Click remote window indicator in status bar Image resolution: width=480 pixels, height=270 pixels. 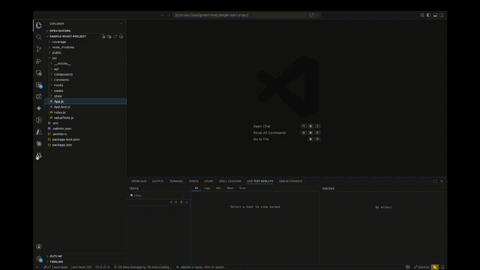coord(37,267)
